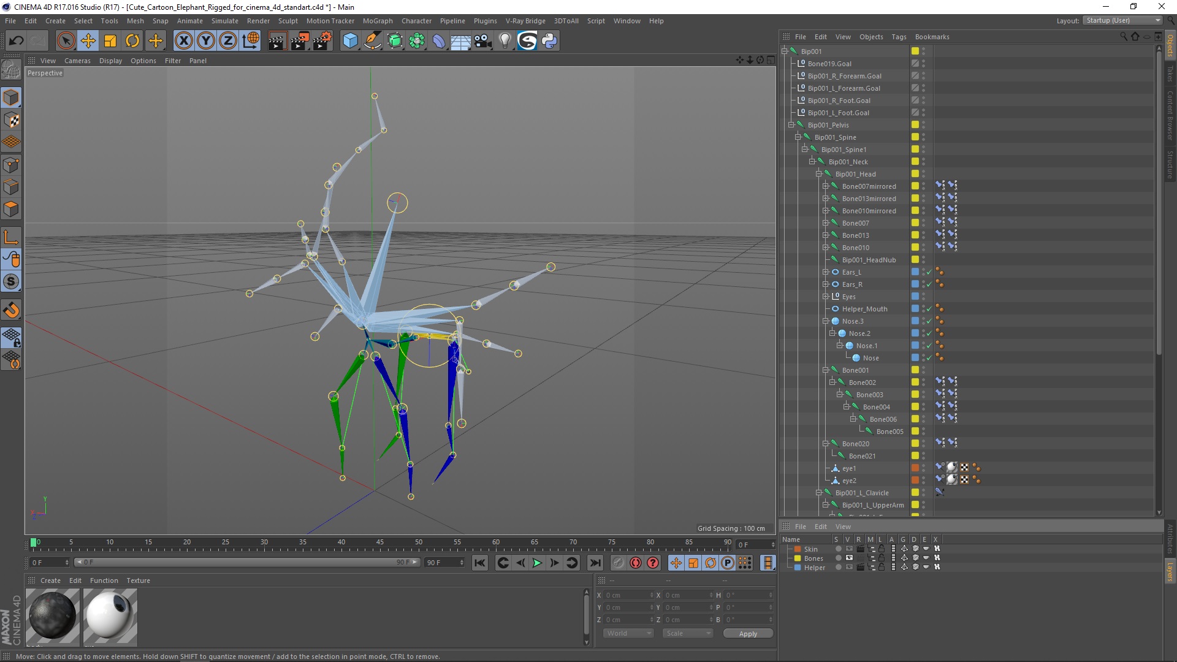The width and height of the screenshot is (1177, 662).
Task: Open Character menu
Action: pos(416,21)
